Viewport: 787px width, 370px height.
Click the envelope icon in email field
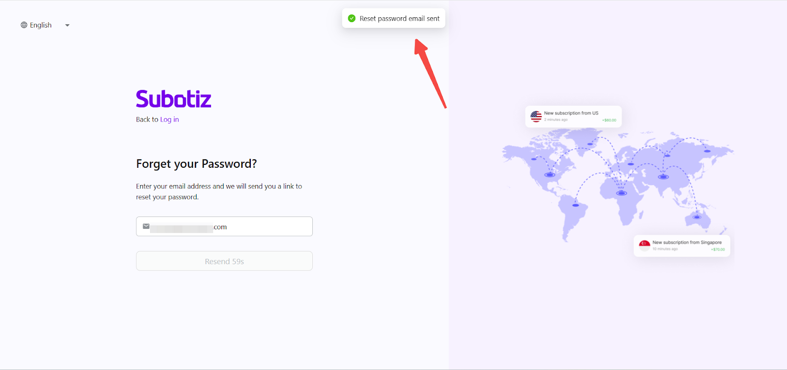pos(146,226)
